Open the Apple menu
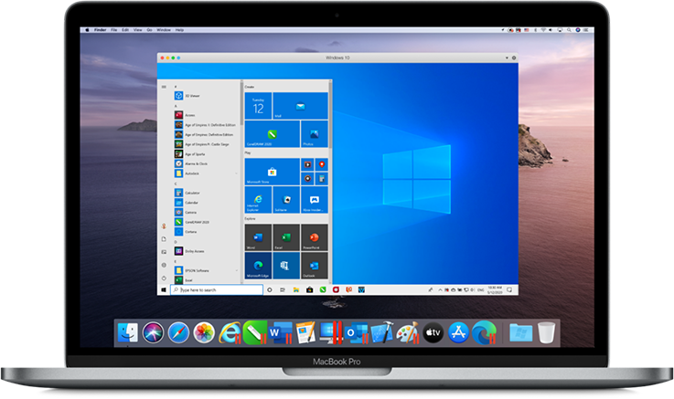Screen dimensions: 674x399 pos(87,30)
